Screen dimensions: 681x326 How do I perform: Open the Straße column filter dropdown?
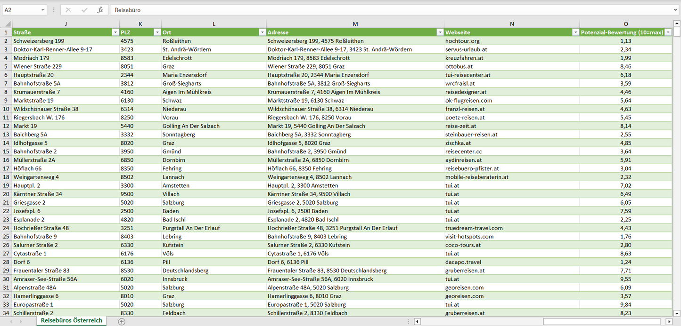pyautogui.click(x=115, y=32)
